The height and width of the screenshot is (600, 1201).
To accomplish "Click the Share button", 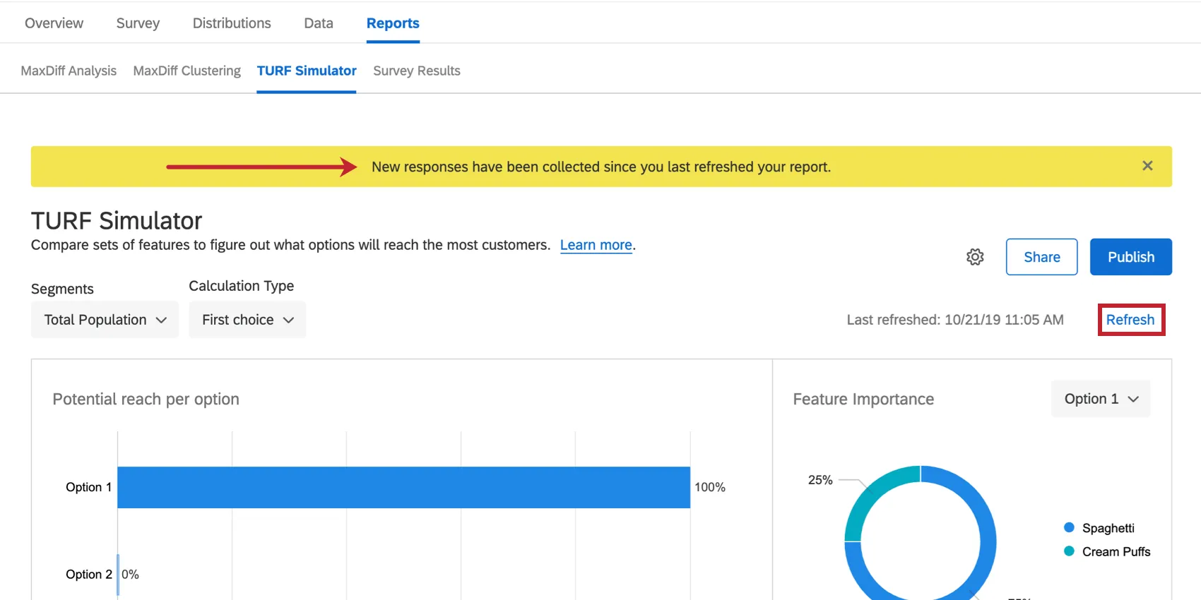I will tap(1041, 257).
